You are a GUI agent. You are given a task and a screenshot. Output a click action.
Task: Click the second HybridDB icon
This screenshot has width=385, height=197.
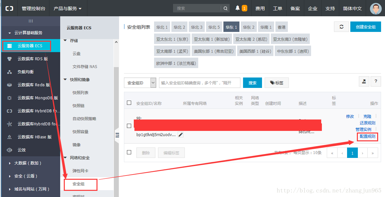[x=9, y=124]
